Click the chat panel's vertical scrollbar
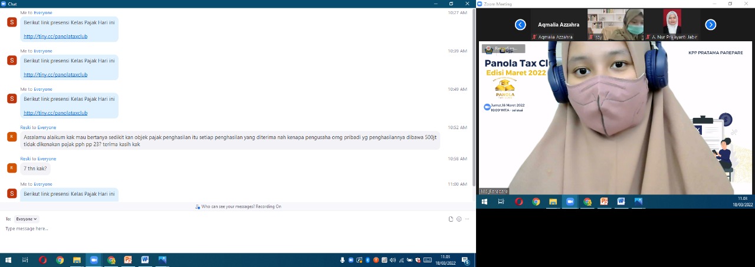 [x=473, y=94]
